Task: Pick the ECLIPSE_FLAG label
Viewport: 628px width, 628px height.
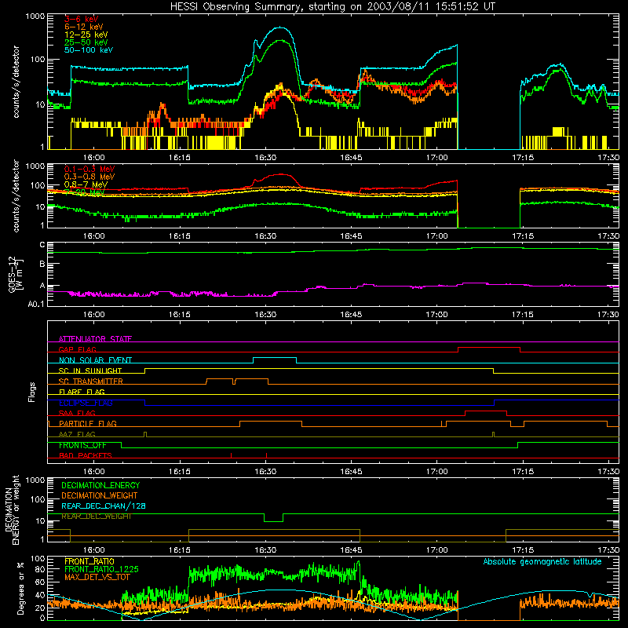Action: (x=86, y=403)
